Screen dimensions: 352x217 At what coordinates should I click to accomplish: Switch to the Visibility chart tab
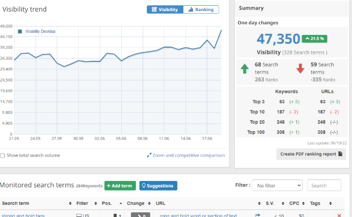[165, 10]
